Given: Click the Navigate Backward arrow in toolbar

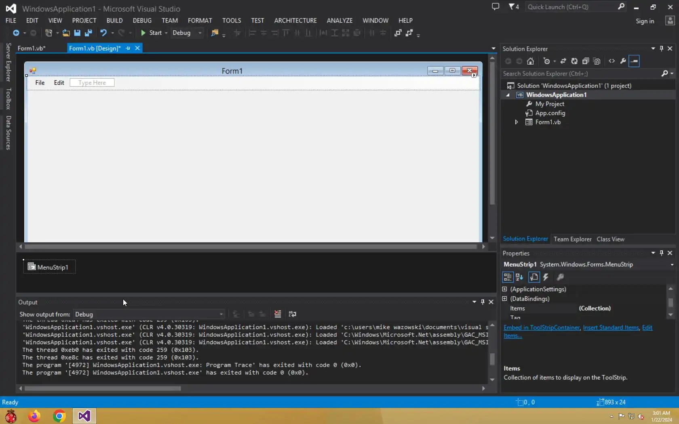Looking at the screenshot, I should pos(16,33).
